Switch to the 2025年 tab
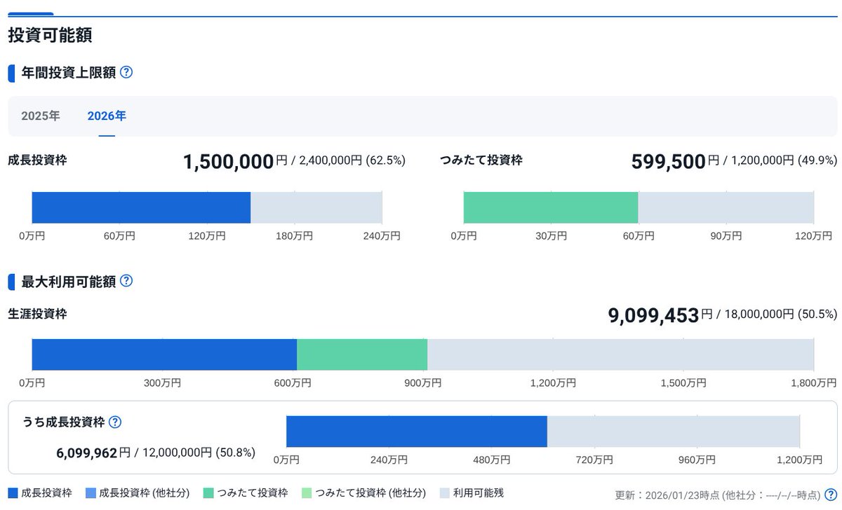Screen dimensions: 842x510 click(40, 116)
